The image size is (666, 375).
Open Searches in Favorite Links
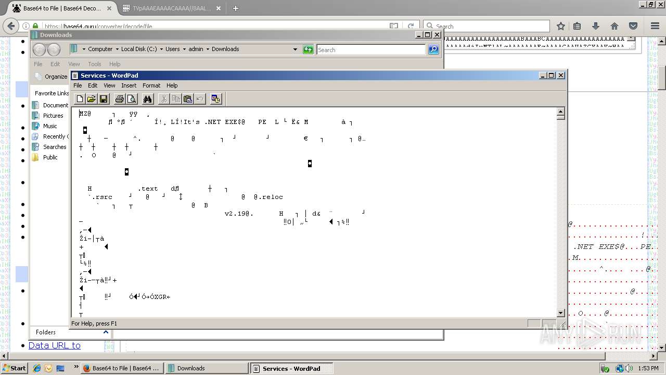pos(49,147)
